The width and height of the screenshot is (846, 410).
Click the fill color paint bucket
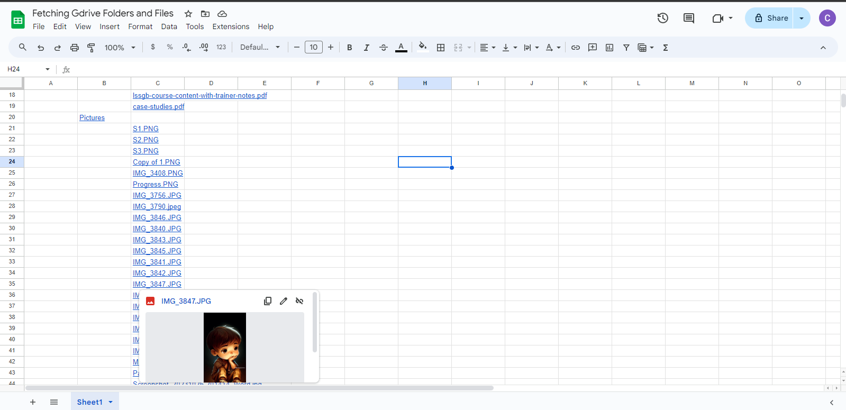(x=422, y=47)
